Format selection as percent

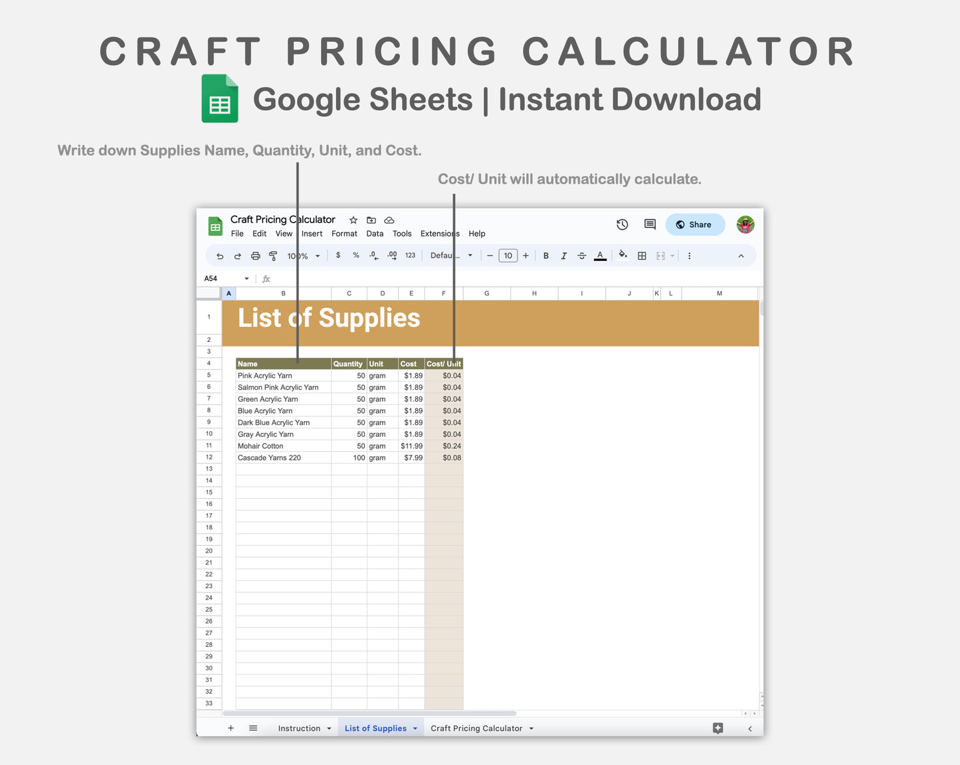point(355,255)
